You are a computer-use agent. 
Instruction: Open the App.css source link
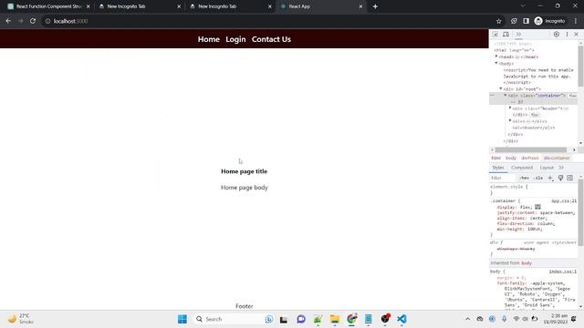[x=564, y=200]
